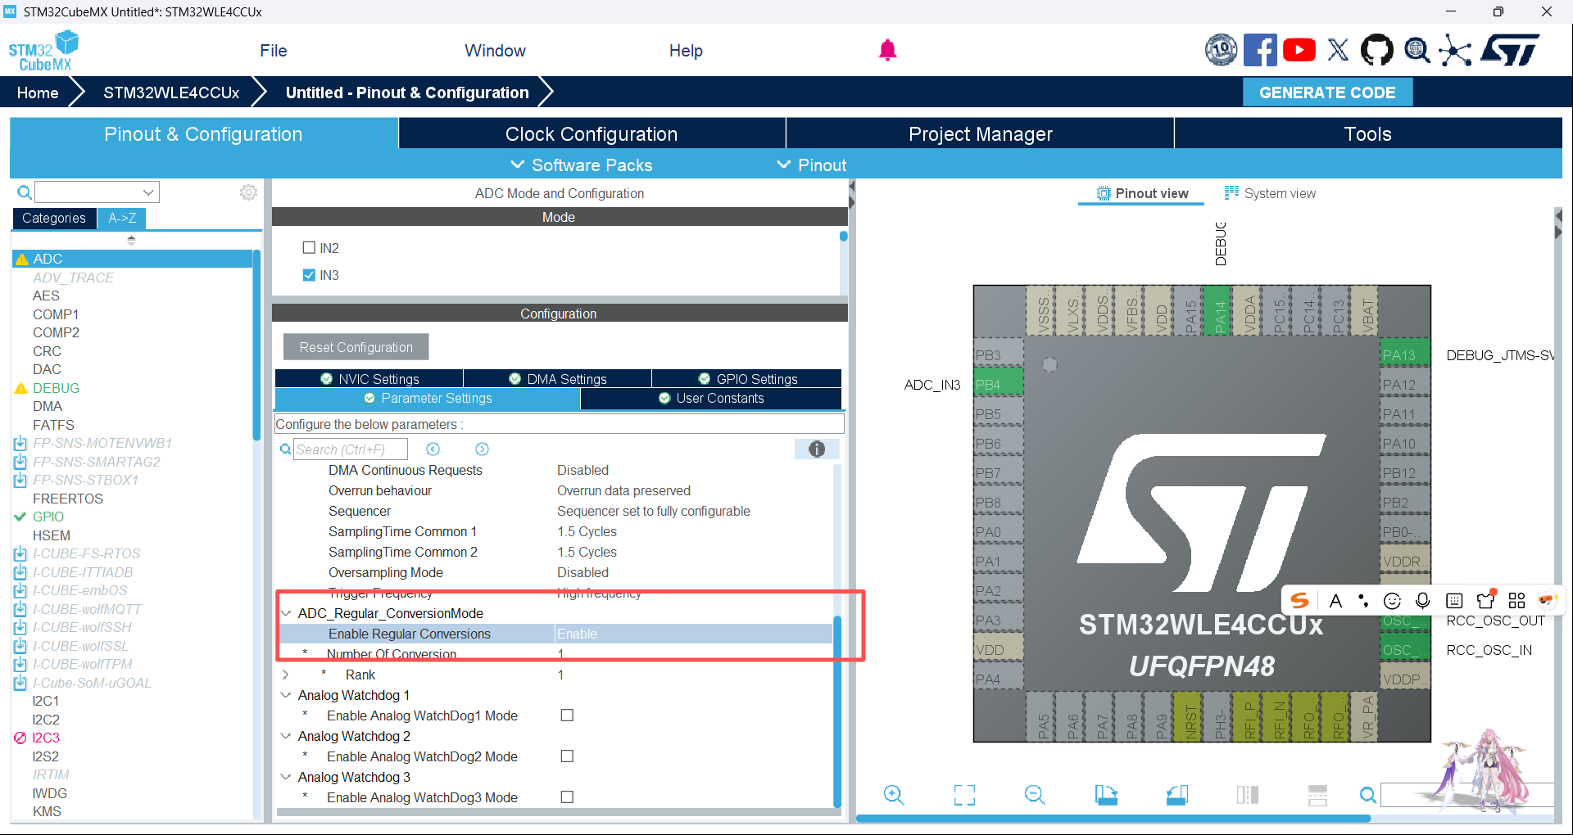Viewport: 1573px width, 835px height.
Task: Click the Reset Configuration button
Action: point(356,347)
